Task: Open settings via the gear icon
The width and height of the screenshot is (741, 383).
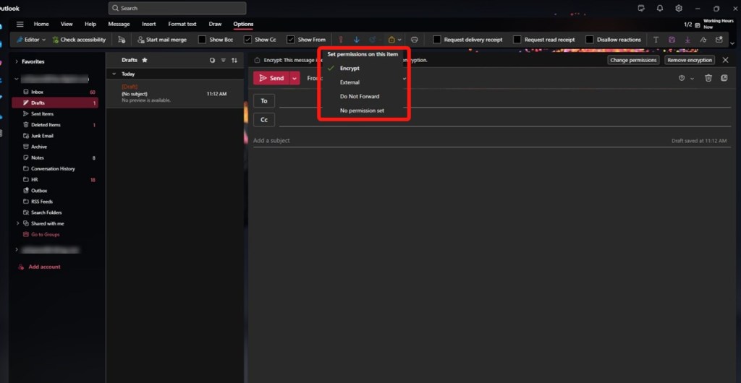Action: pyautogui.click(x=679, y=8)
